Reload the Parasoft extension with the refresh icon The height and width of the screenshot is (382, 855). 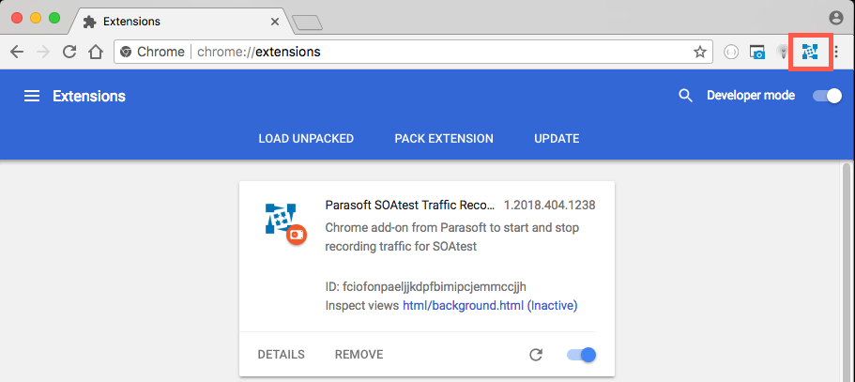(536, 355)
